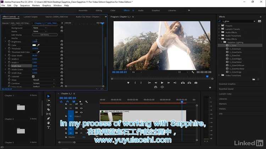Expand the Width Green parameter
Screen dimensions: 266x149
pos(5,69)
